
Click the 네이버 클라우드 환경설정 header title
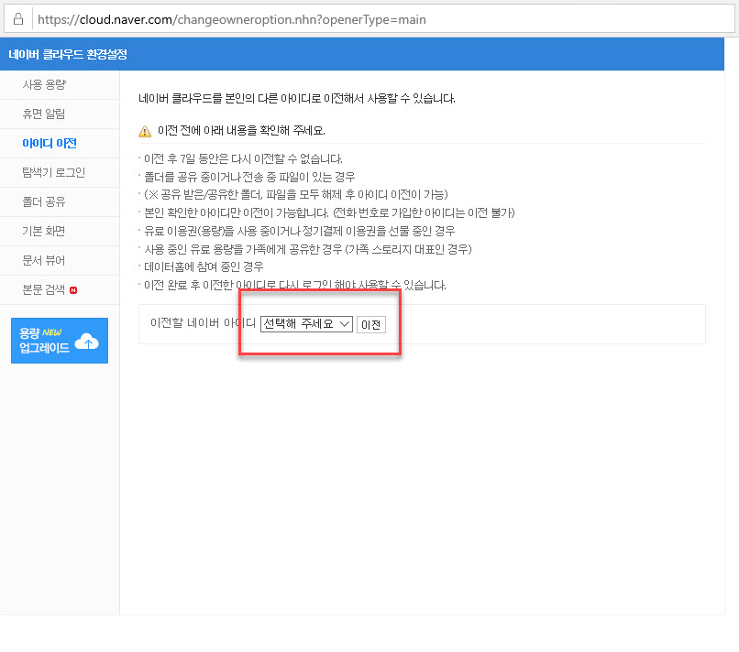[x=68, y=54]
